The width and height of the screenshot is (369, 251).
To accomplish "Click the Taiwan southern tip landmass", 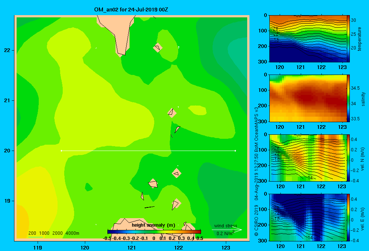I will click(118, 35).
